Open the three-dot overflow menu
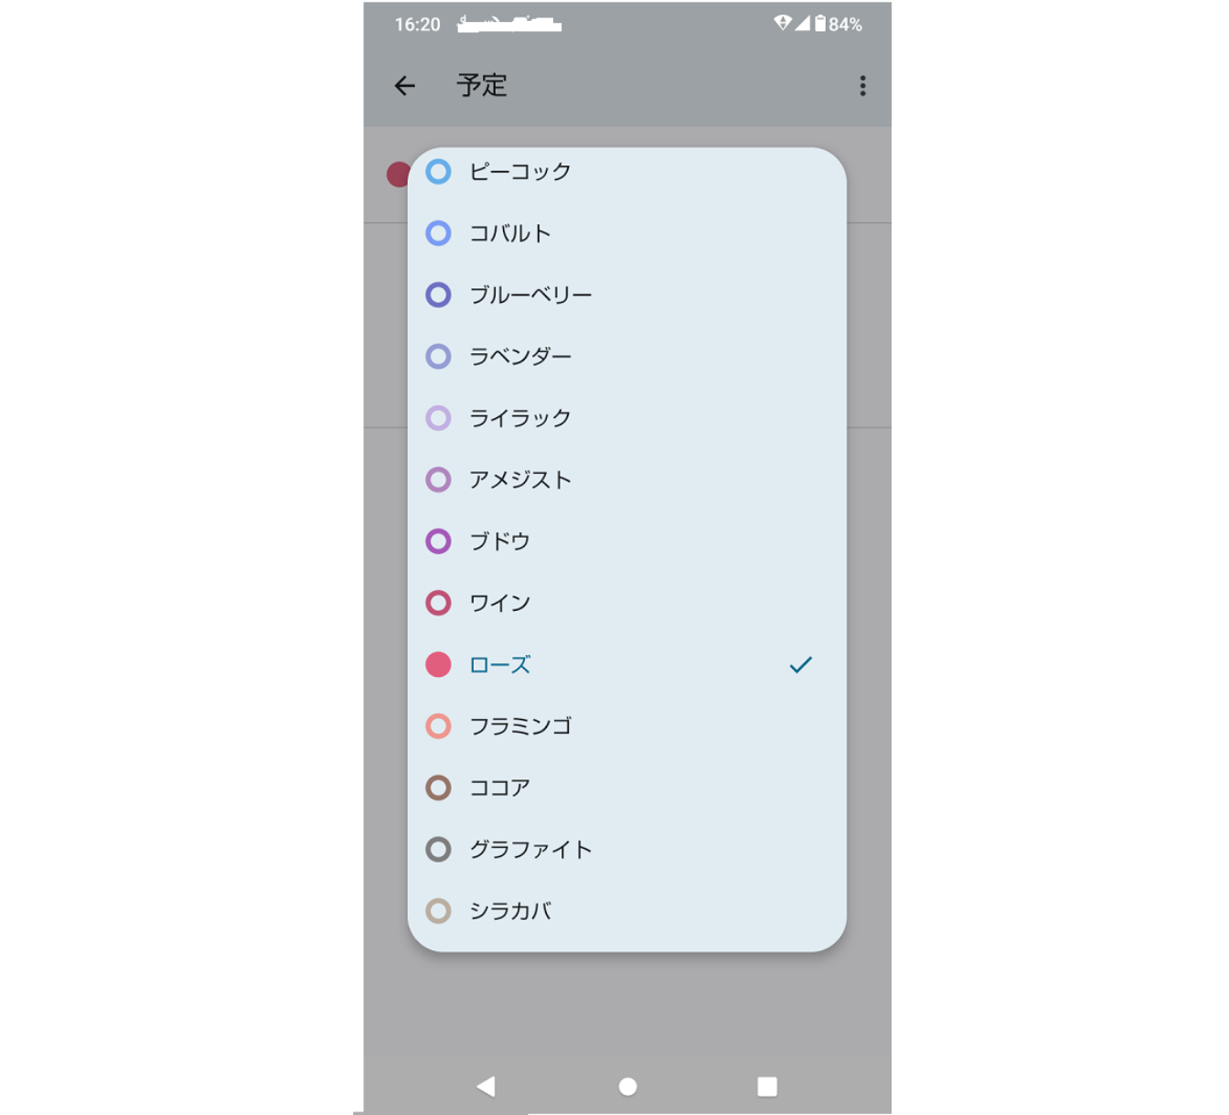Viewport: 1229px width, 1115px height. pyautogui.click(x=862, y=86)
